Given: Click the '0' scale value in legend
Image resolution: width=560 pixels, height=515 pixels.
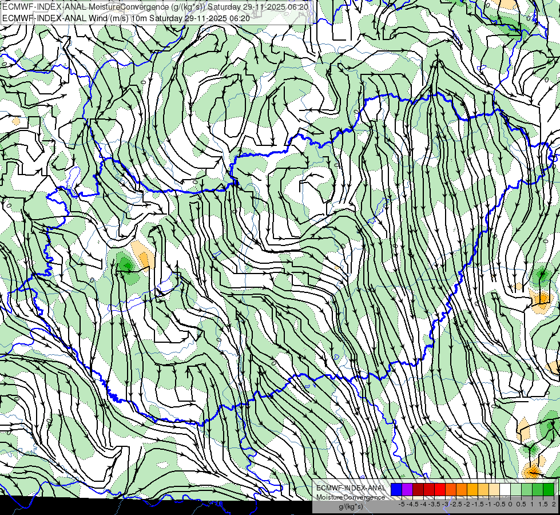Looking at the screenshot, I should (x=510, y=504).
